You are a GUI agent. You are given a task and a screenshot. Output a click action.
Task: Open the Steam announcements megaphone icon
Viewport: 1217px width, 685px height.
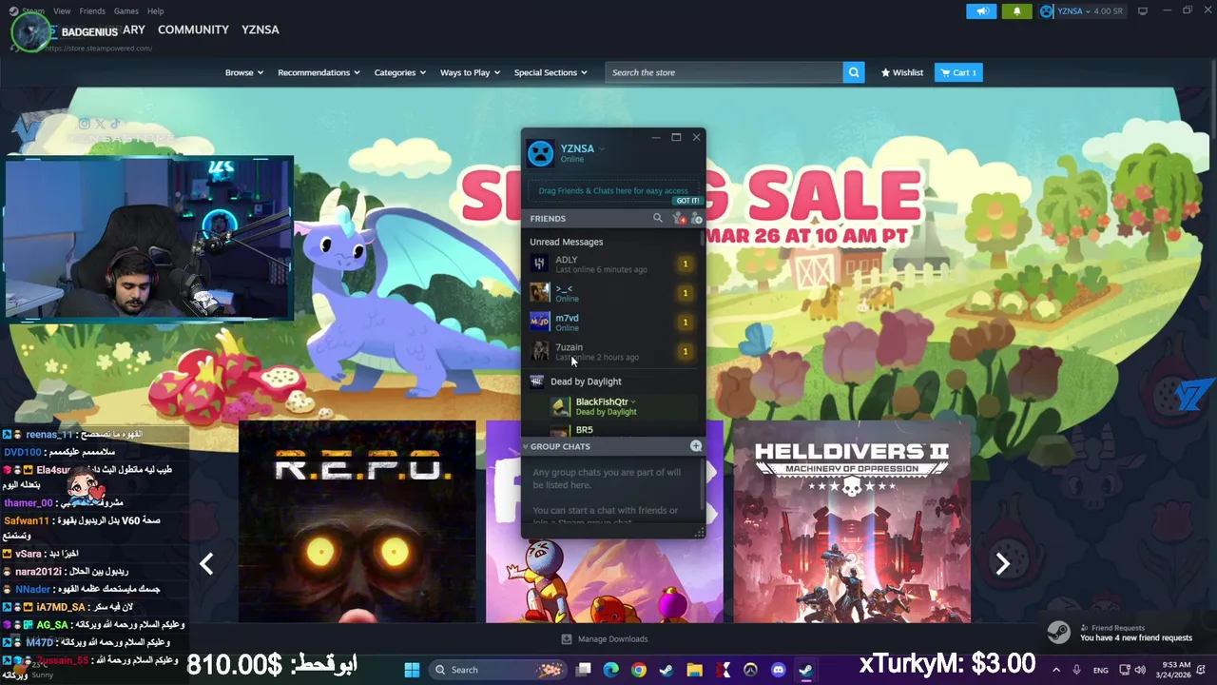click(981, 11)
